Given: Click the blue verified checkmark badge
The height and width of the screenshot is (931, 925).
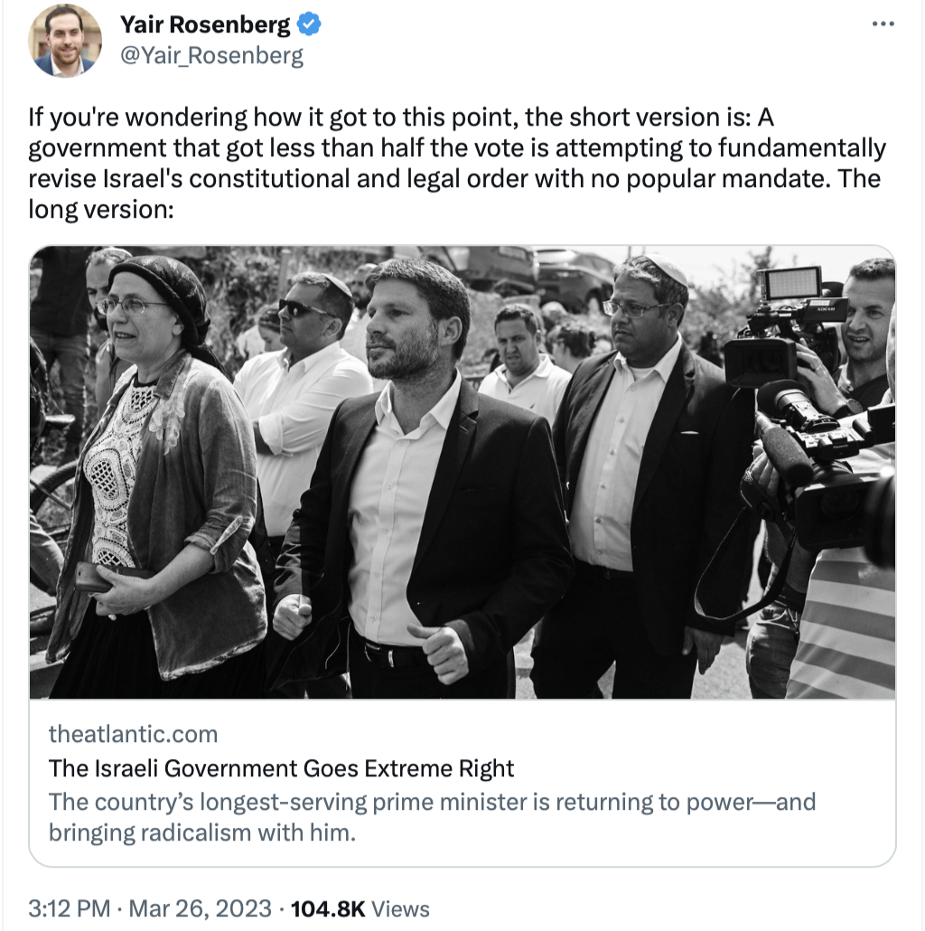Looking at the screenshot, I should [x=310, y=25].
